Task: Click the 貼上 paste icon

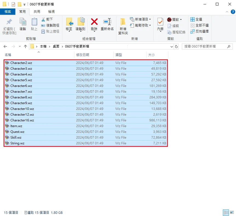Action: 34,22
